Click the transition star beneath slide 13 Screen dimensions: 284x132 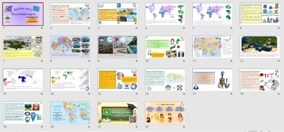[42, 94]
